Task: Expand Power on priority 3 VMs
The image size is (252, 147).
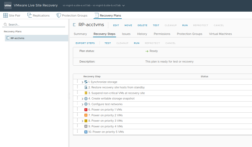Action: pyautogui.click(x=82, y=121)
